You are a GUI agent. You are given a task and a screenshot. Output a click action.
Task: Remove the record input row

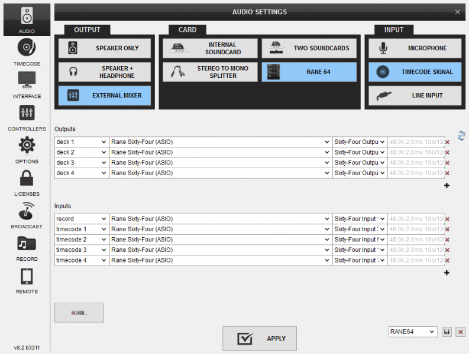pos(447,219)
